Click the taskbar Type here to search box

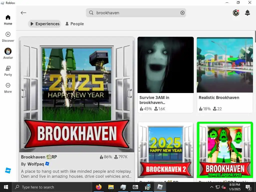pos(52,187)
